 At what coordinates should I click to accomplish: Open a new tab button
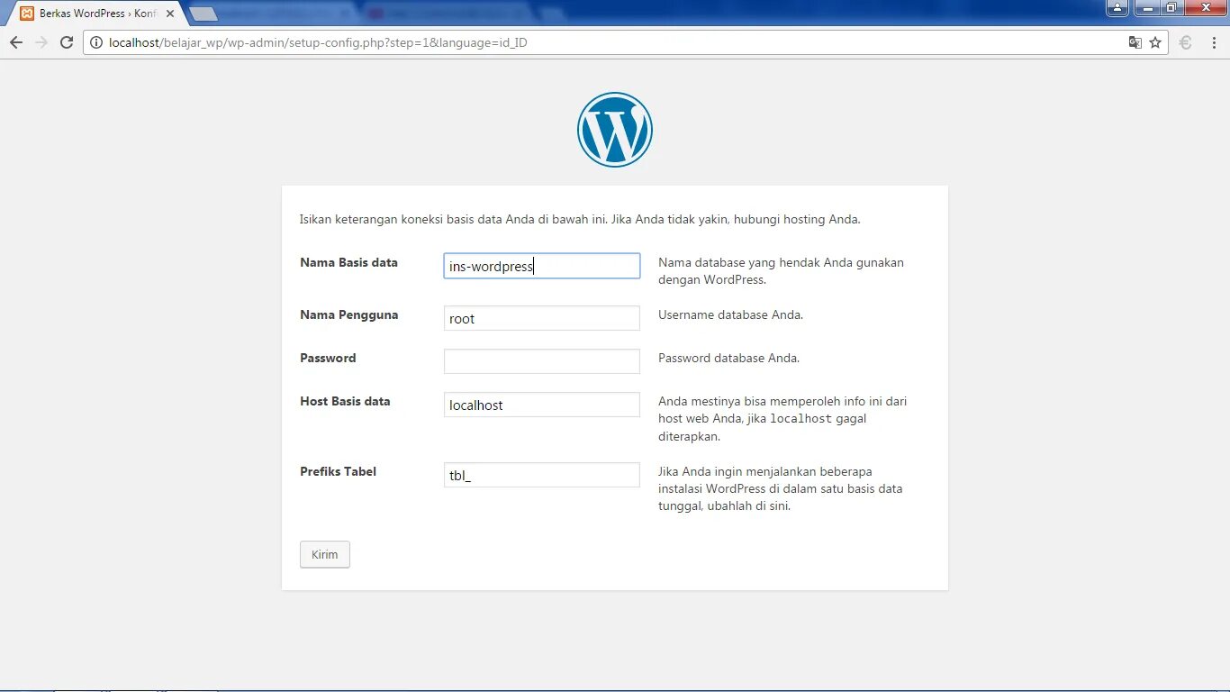203,14
